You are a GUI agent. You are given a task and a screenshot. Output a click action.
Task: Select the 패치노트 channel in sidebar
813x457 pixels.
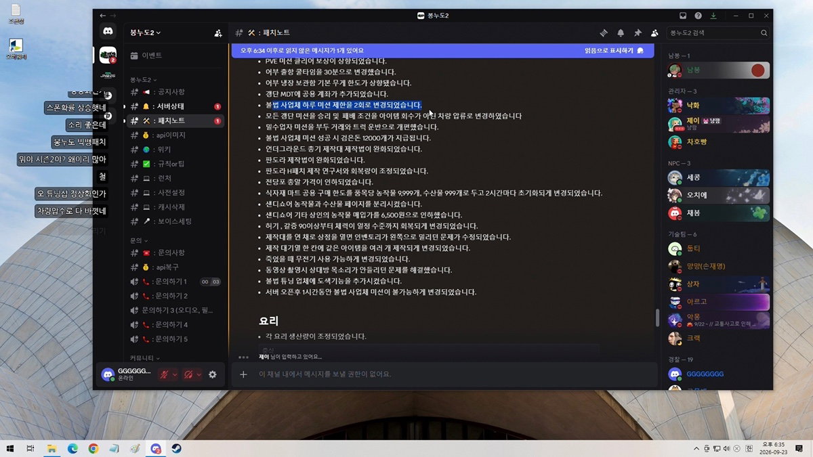175,121
